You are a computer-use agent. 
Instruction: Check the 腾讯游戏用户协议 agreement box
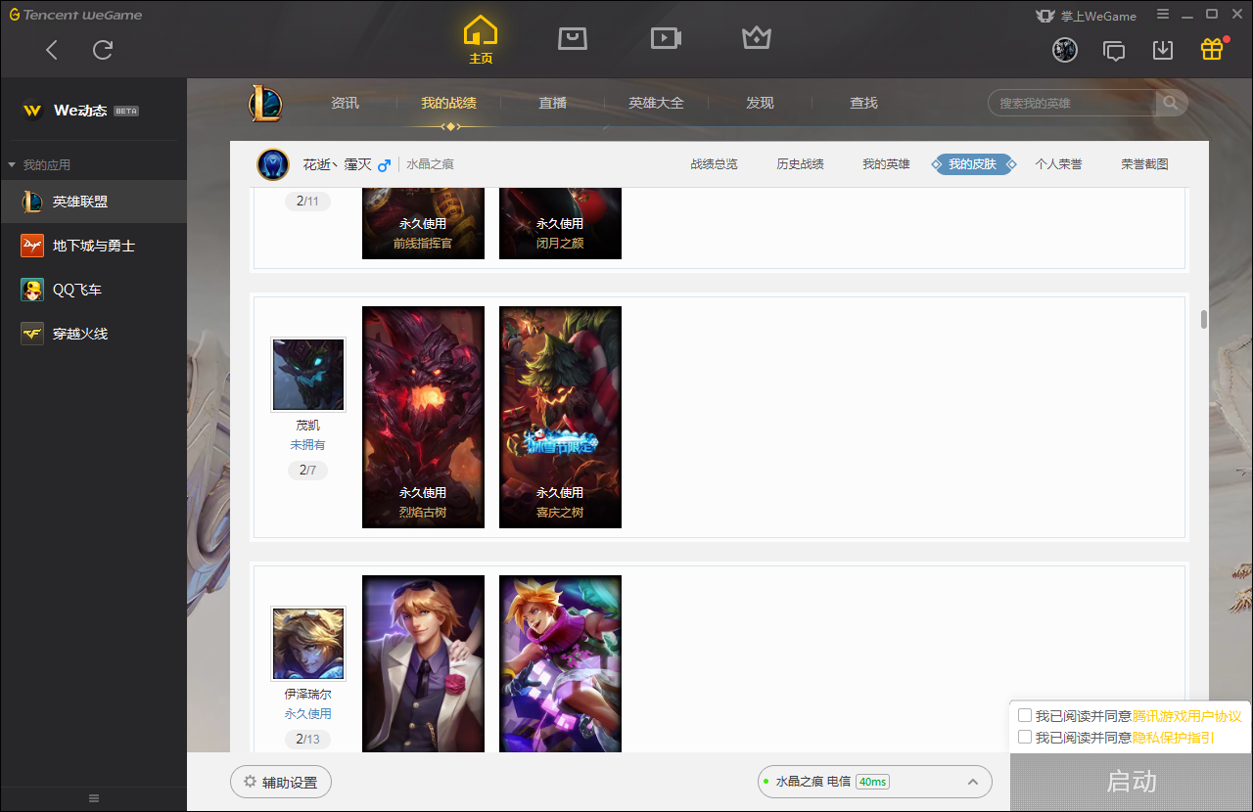tap(1025, 715)
